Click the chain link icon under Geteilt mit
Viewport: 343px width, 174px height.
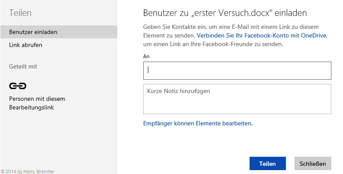(x=18, y=86)
